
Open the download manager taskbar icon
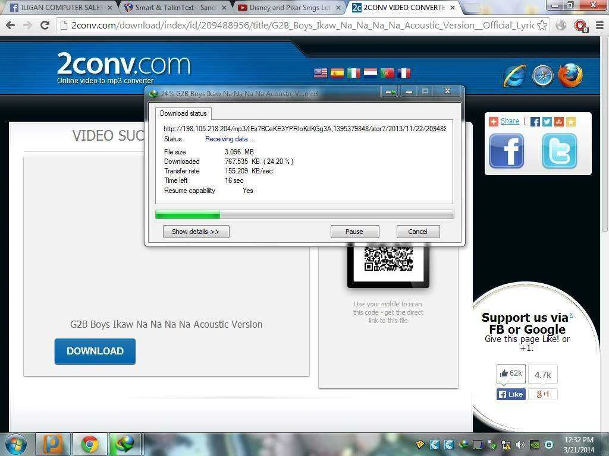coord(125,445)
